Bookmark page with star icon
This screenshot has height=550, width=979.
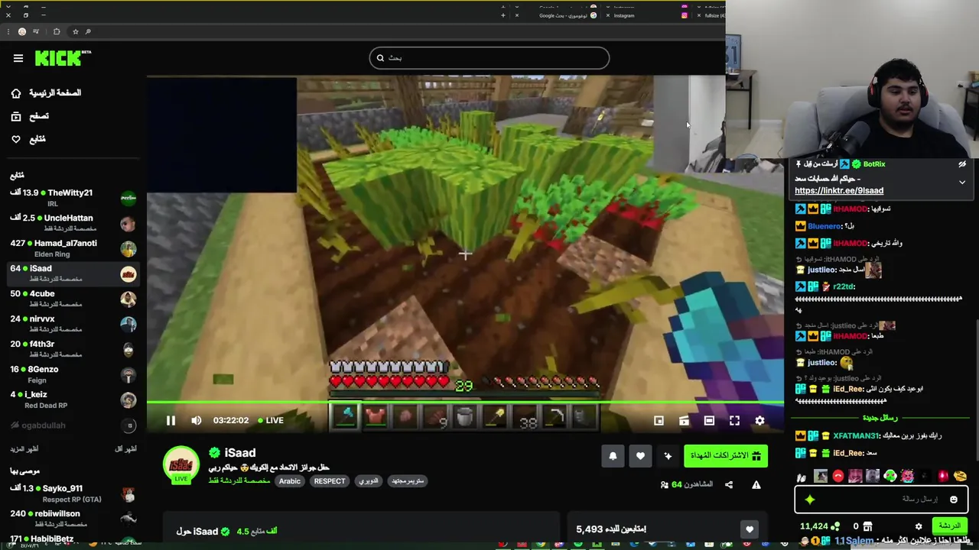(x=75, y=32)
